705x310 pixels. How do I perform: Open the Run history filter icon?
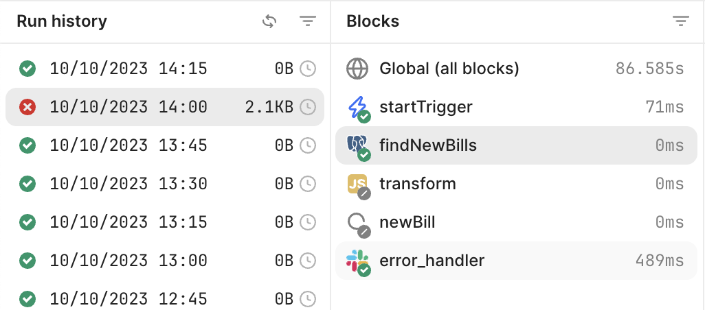coord(308,21)
